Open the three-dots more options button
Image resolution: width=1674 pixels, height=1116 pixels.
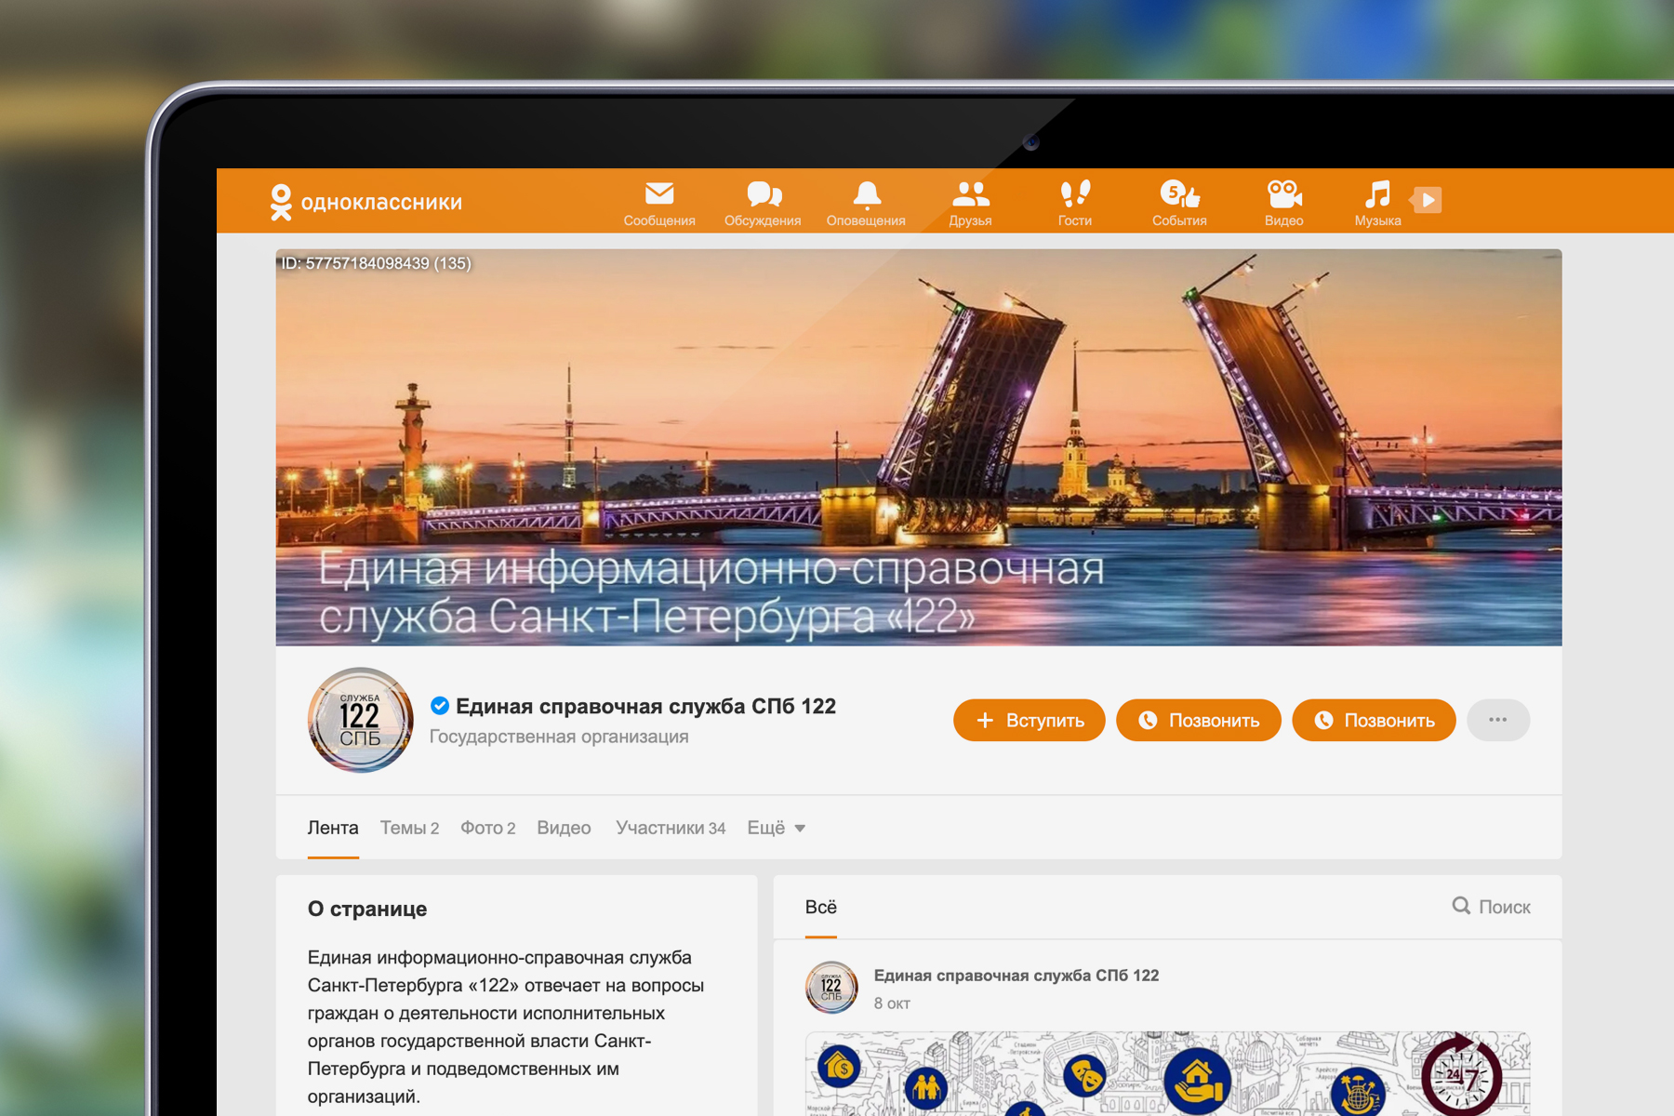tap(1497, 720)
